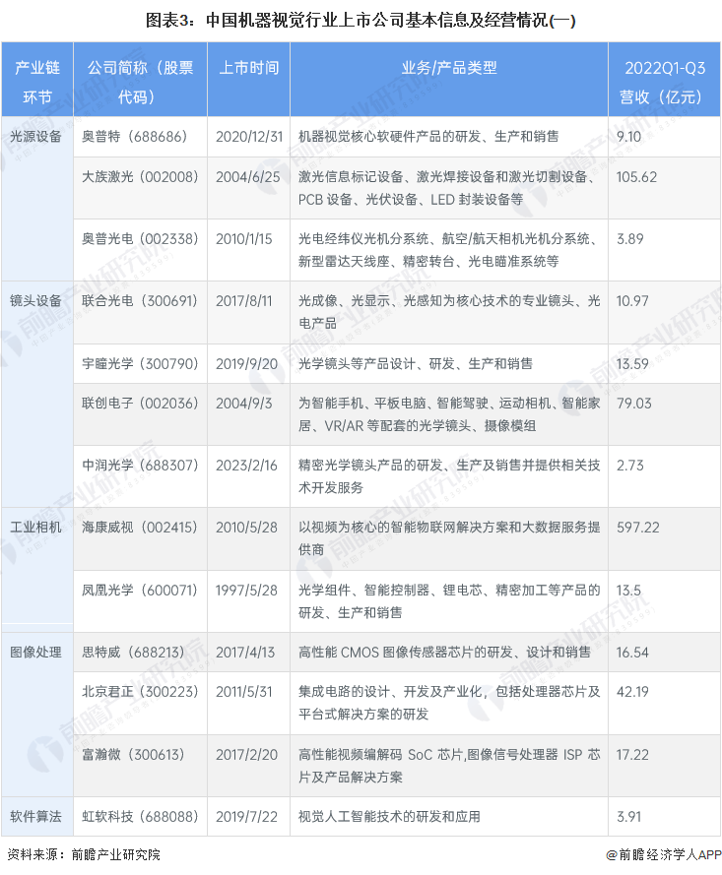Click the chart title 图表3
The image size is (722, 875).
361,20
